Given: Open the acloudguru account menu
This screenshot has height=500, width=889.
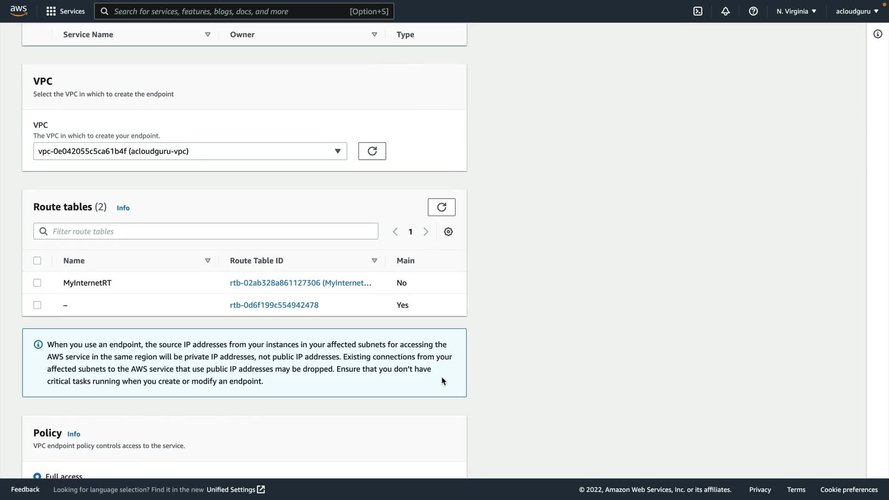Looking at the screenshot, I should 857,11.
